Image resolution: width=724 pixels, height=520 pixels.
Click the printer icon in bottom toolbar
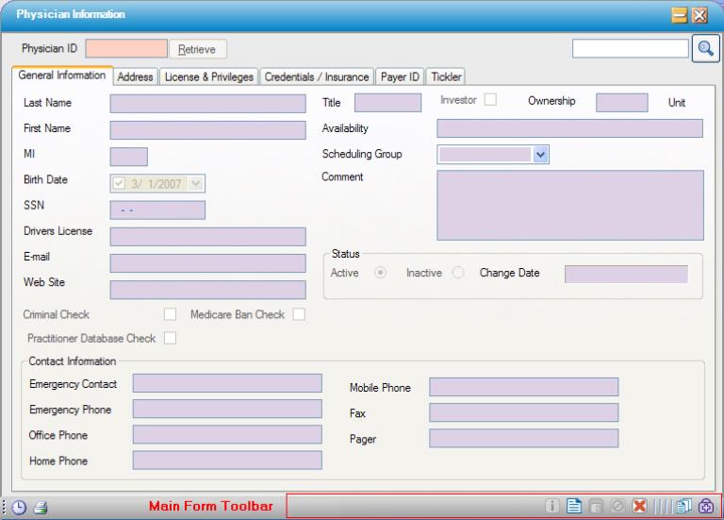point(41,507)
